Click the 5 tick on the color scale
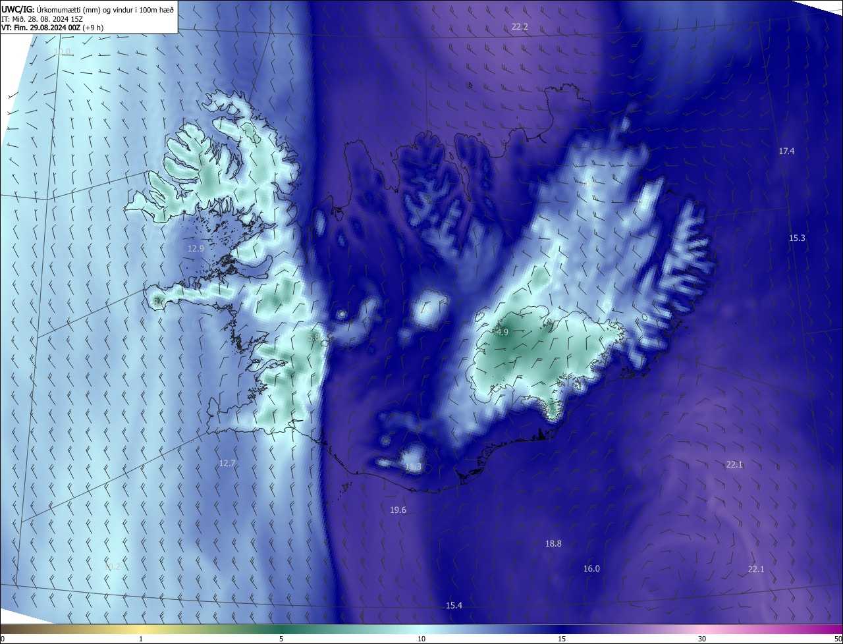This screenshot has width=843, height=644. click(x=281, y=639)
